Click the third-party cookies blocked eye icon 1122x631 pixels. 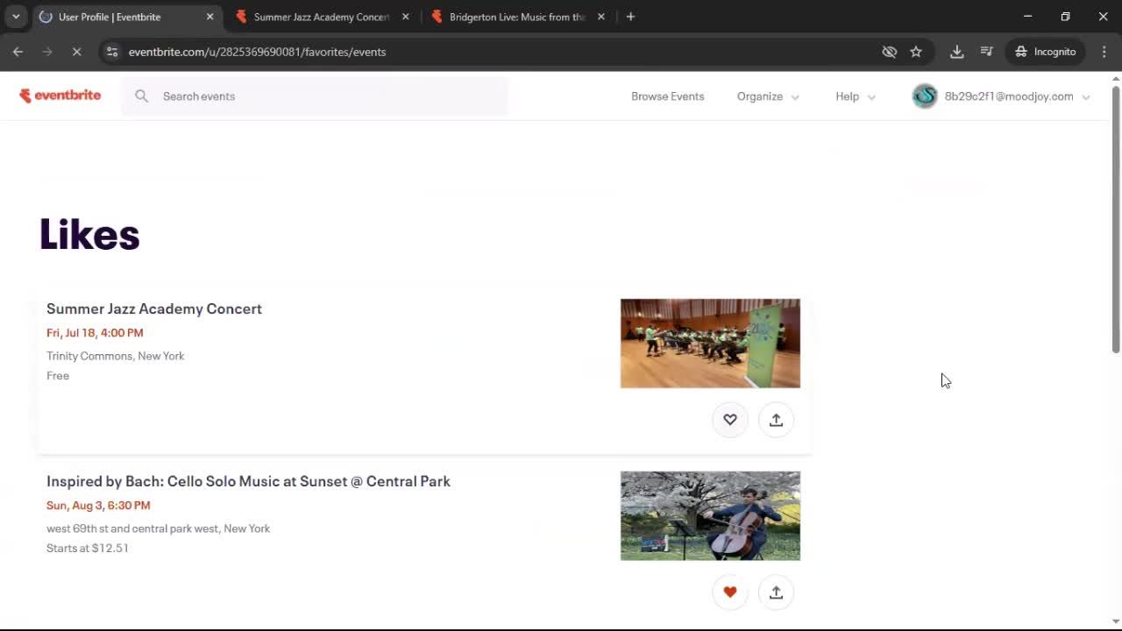tap(890, 52)
